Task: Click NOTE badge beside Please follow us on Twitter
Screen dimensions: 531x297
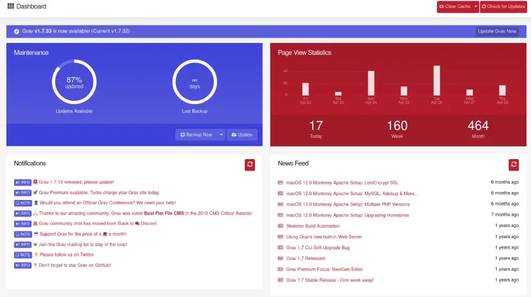Action: 23,255
